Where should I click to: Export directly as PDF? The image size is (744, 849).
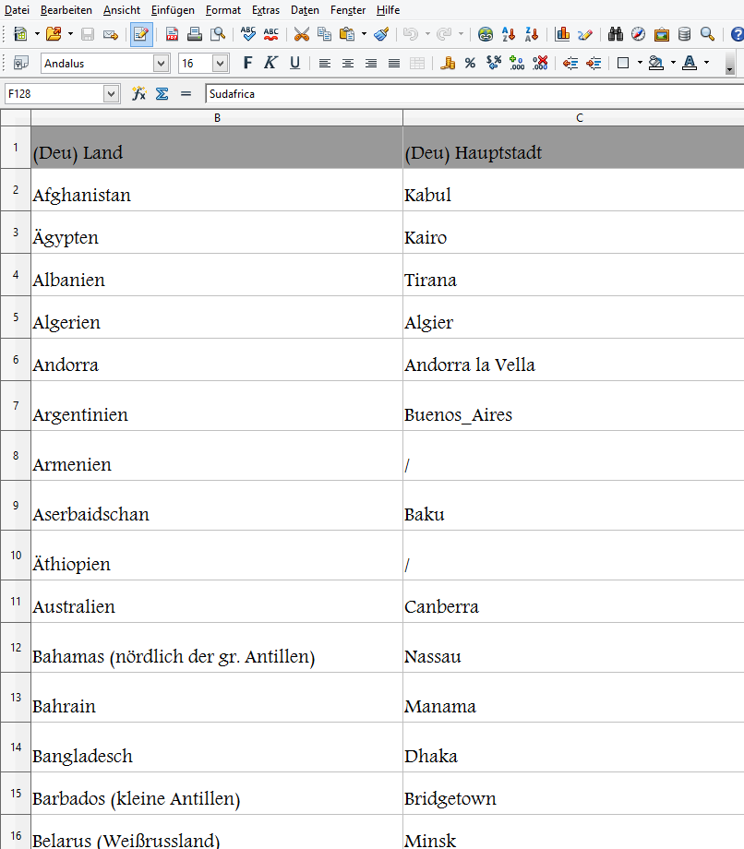[x=173, y=34]
